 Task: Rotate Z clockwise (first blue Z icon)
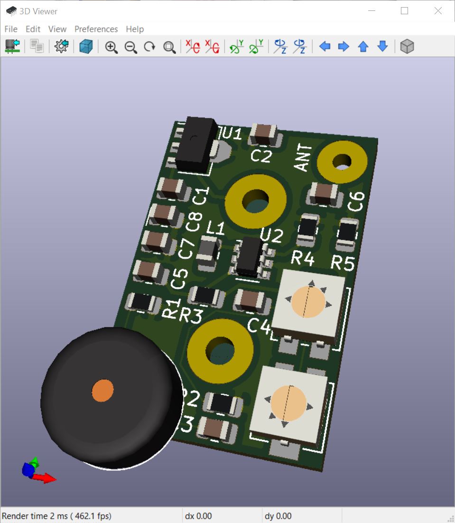[x=280, y=47]
